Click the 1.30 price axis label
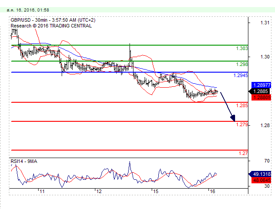 click(x=265, y=57)
